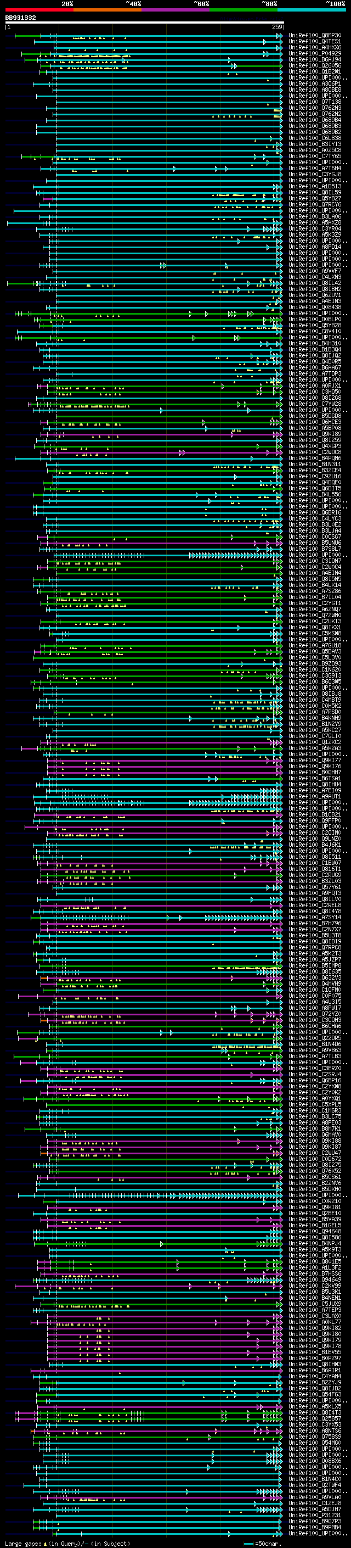Select label UniRef100_Q7RCY6
Screen dimensions: 351x1548
pyautogui.click(x=315, y=204)
